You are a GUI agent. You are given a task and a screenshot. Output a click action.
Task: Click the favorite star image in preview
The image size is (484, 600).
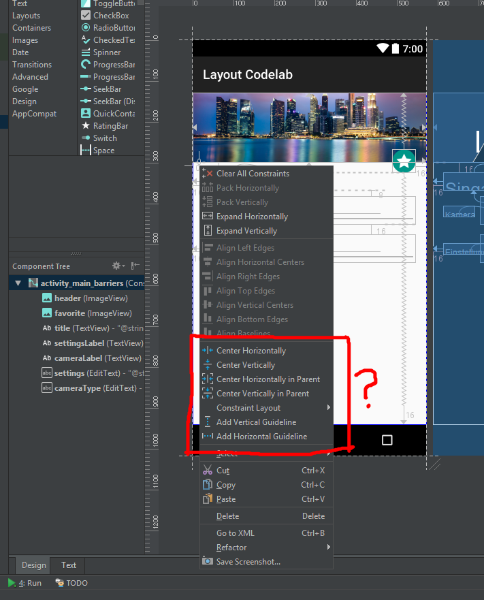404,161
